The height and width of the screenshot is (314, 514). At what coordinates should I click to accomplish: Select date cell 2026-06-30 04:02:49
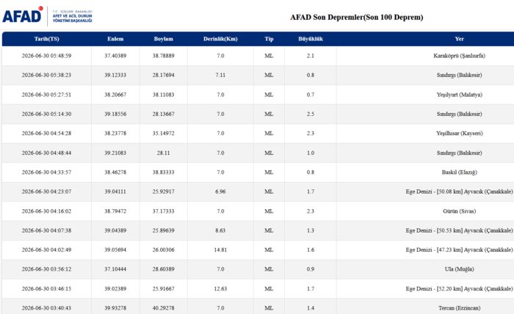(46, 250)
